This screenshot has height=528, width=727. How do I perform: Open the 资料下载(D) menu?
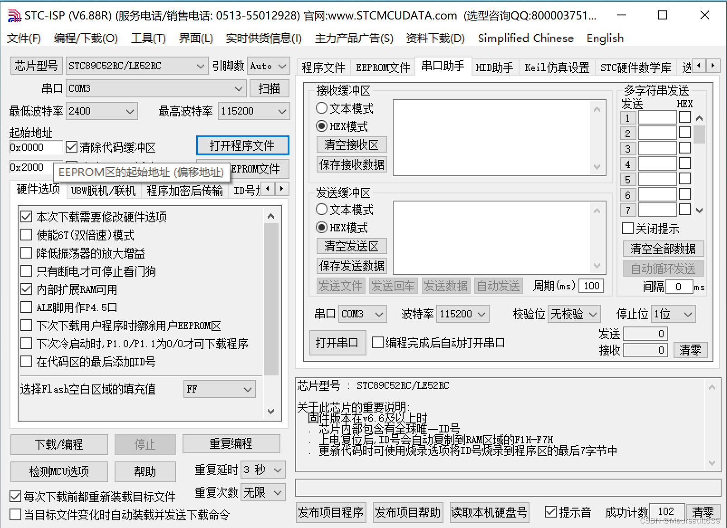[x=435, y=38]
